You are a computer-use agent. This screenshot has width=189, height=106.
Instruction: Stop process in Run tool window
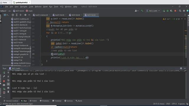4,81
